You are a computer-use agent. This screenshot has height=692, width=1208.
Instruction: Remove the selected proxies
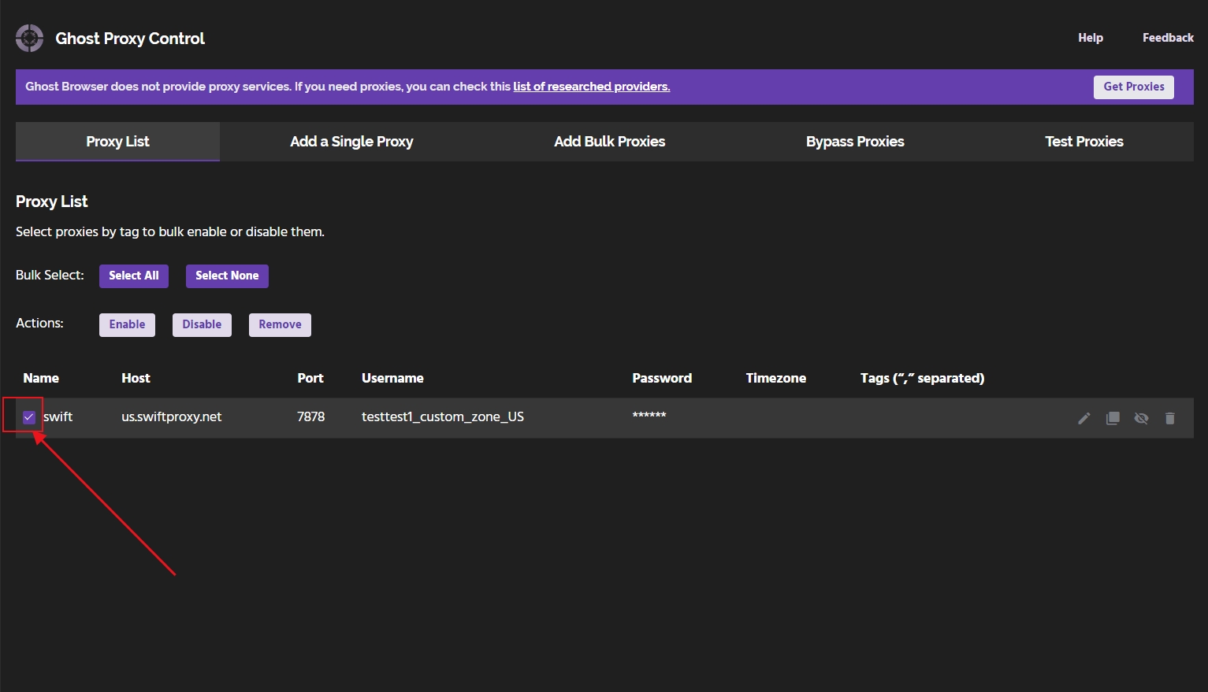[x=280, y=324]
